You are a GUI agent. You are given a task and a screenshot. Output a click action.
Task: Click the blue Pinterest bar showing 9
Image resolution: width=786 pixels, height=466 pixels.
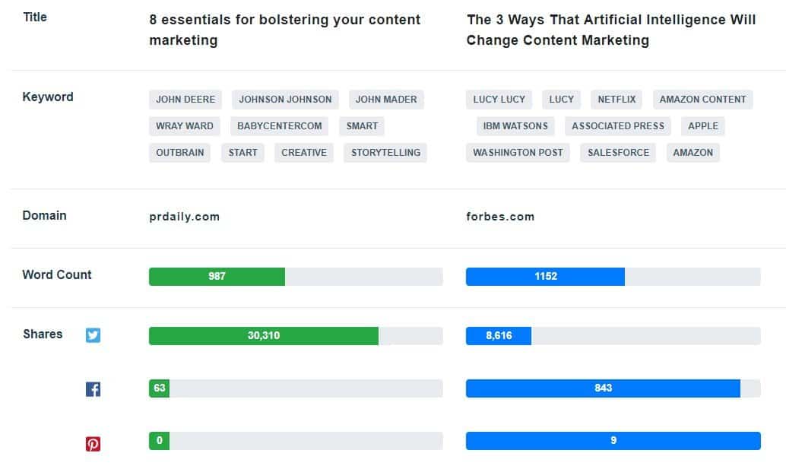coord(613,441)
